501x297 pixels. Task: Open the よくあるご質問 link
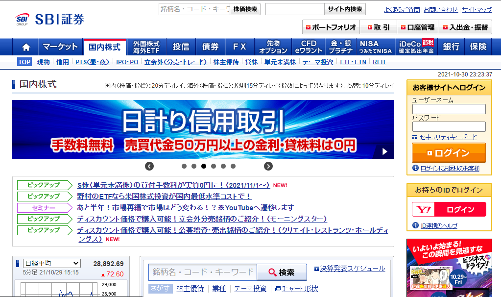coord(402,10)
